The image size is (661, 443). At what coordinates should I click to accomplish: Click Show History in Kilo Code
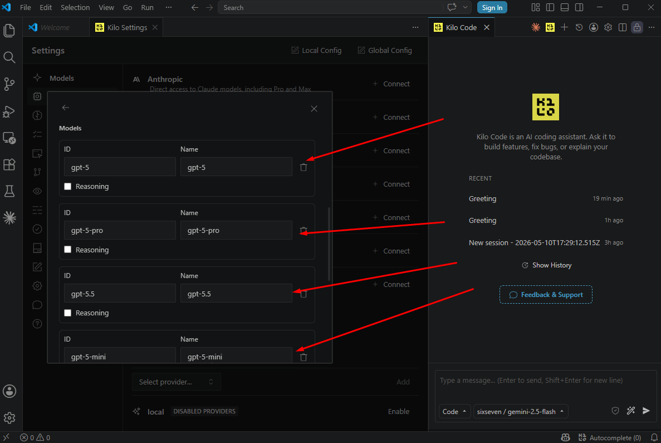coord(546,265)
